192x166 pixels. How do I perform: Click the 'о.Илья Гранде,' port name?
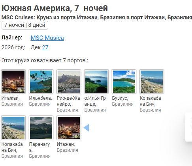(95, 101)
